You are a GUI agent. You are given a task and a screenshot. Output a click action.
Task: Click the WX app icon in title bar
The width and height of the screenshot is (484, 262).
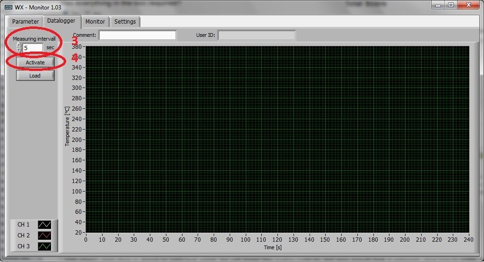[9, 7]
